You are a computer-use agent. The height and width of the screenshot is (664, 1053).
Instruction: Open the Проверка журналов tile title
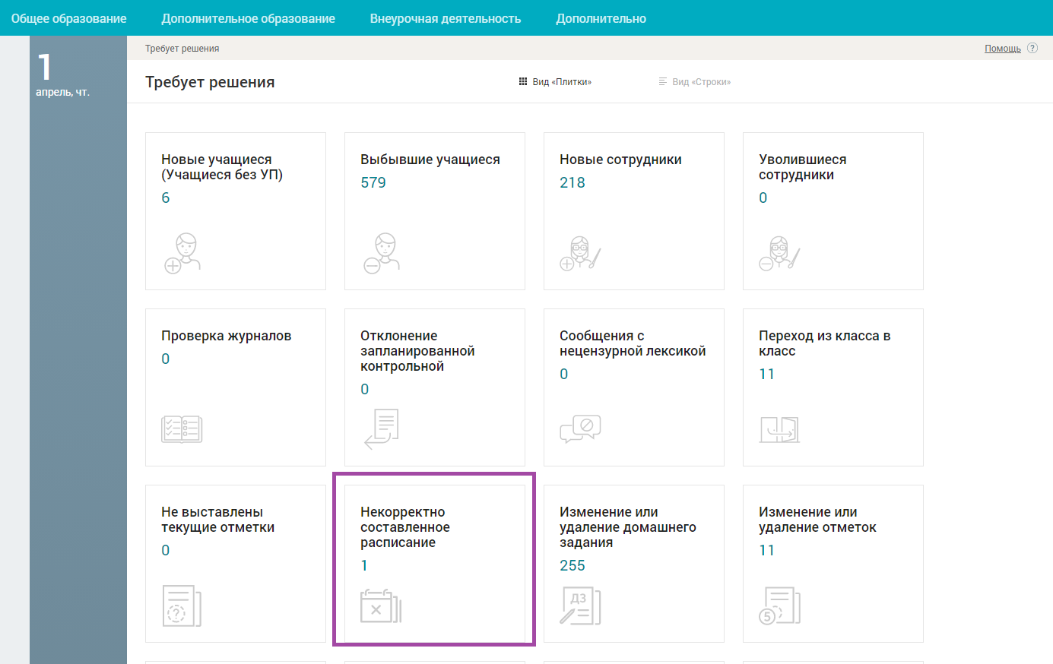[x=227, y=336]
